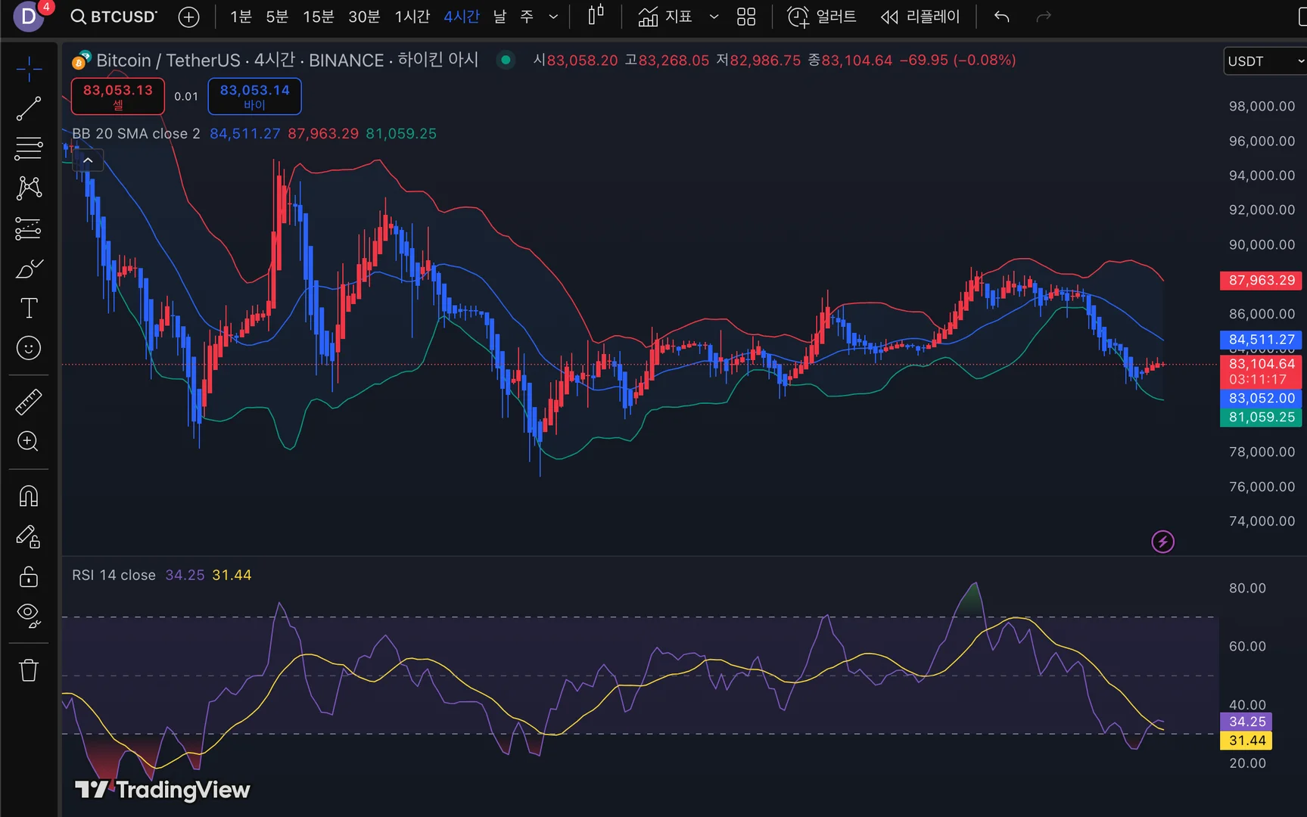This screenshot has width=1307, height=817.
Task: Open the candlestick chart type selector
Action: click(596, 16)
